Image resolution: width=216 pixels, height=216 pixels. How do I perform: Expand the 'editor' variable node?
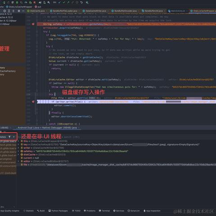point(18,161)
